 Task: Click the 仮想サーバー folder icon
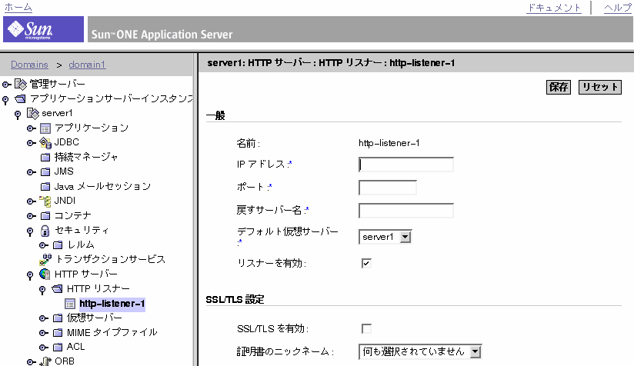point(58,318)
